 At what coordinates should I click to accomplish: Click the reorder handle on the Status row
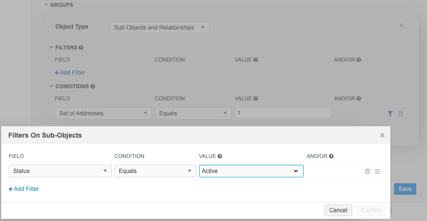click(x=377, y=171)
